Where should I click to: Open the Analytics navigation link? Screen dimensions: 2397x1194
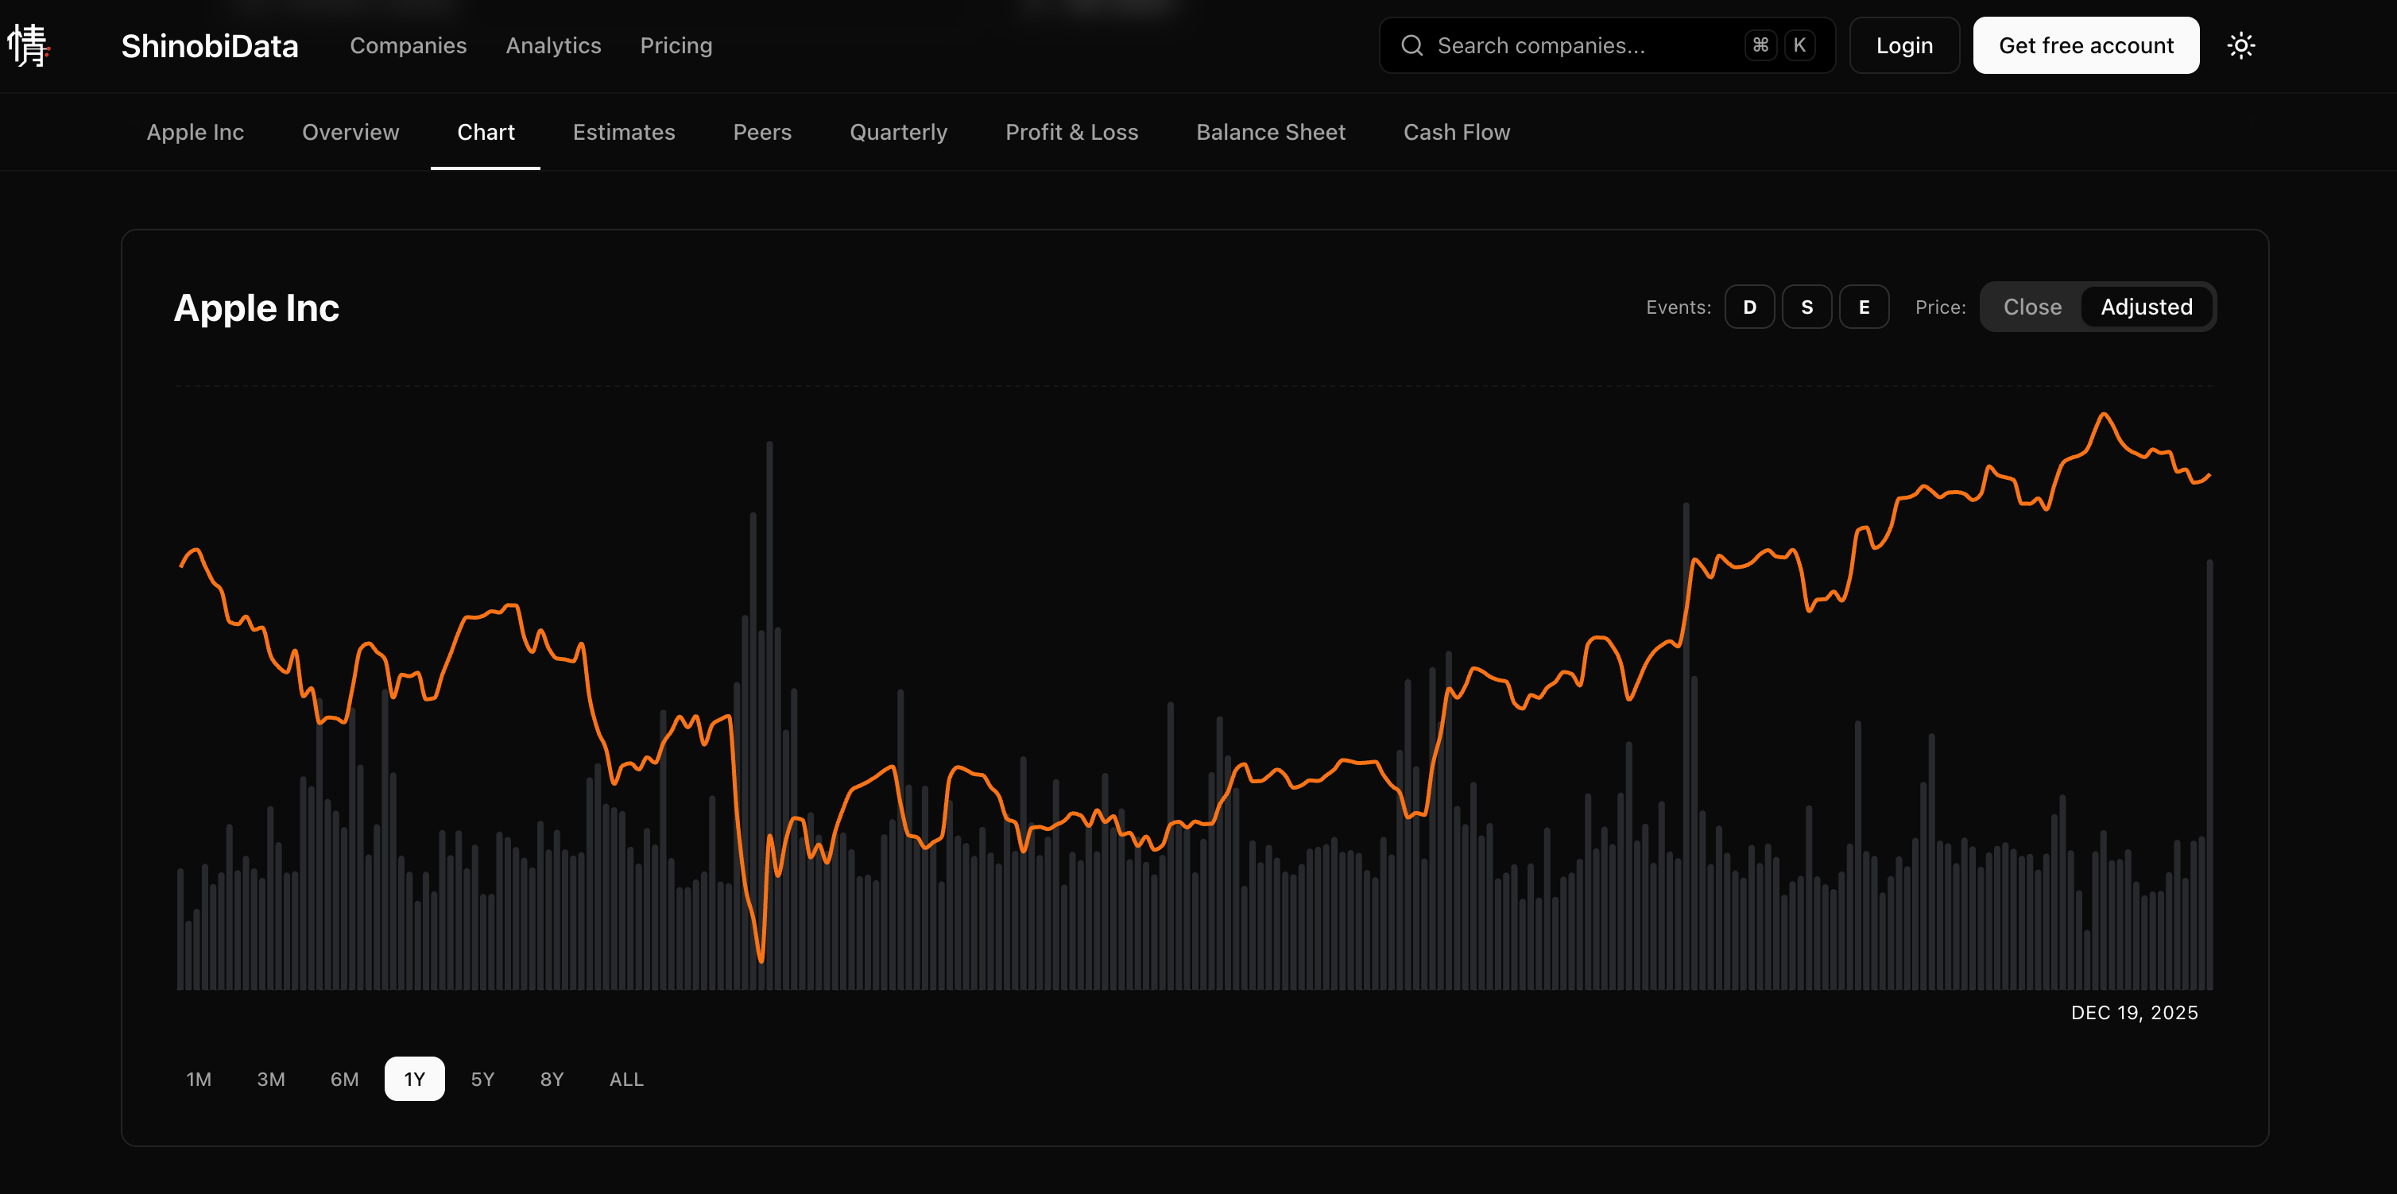(552, 44)
